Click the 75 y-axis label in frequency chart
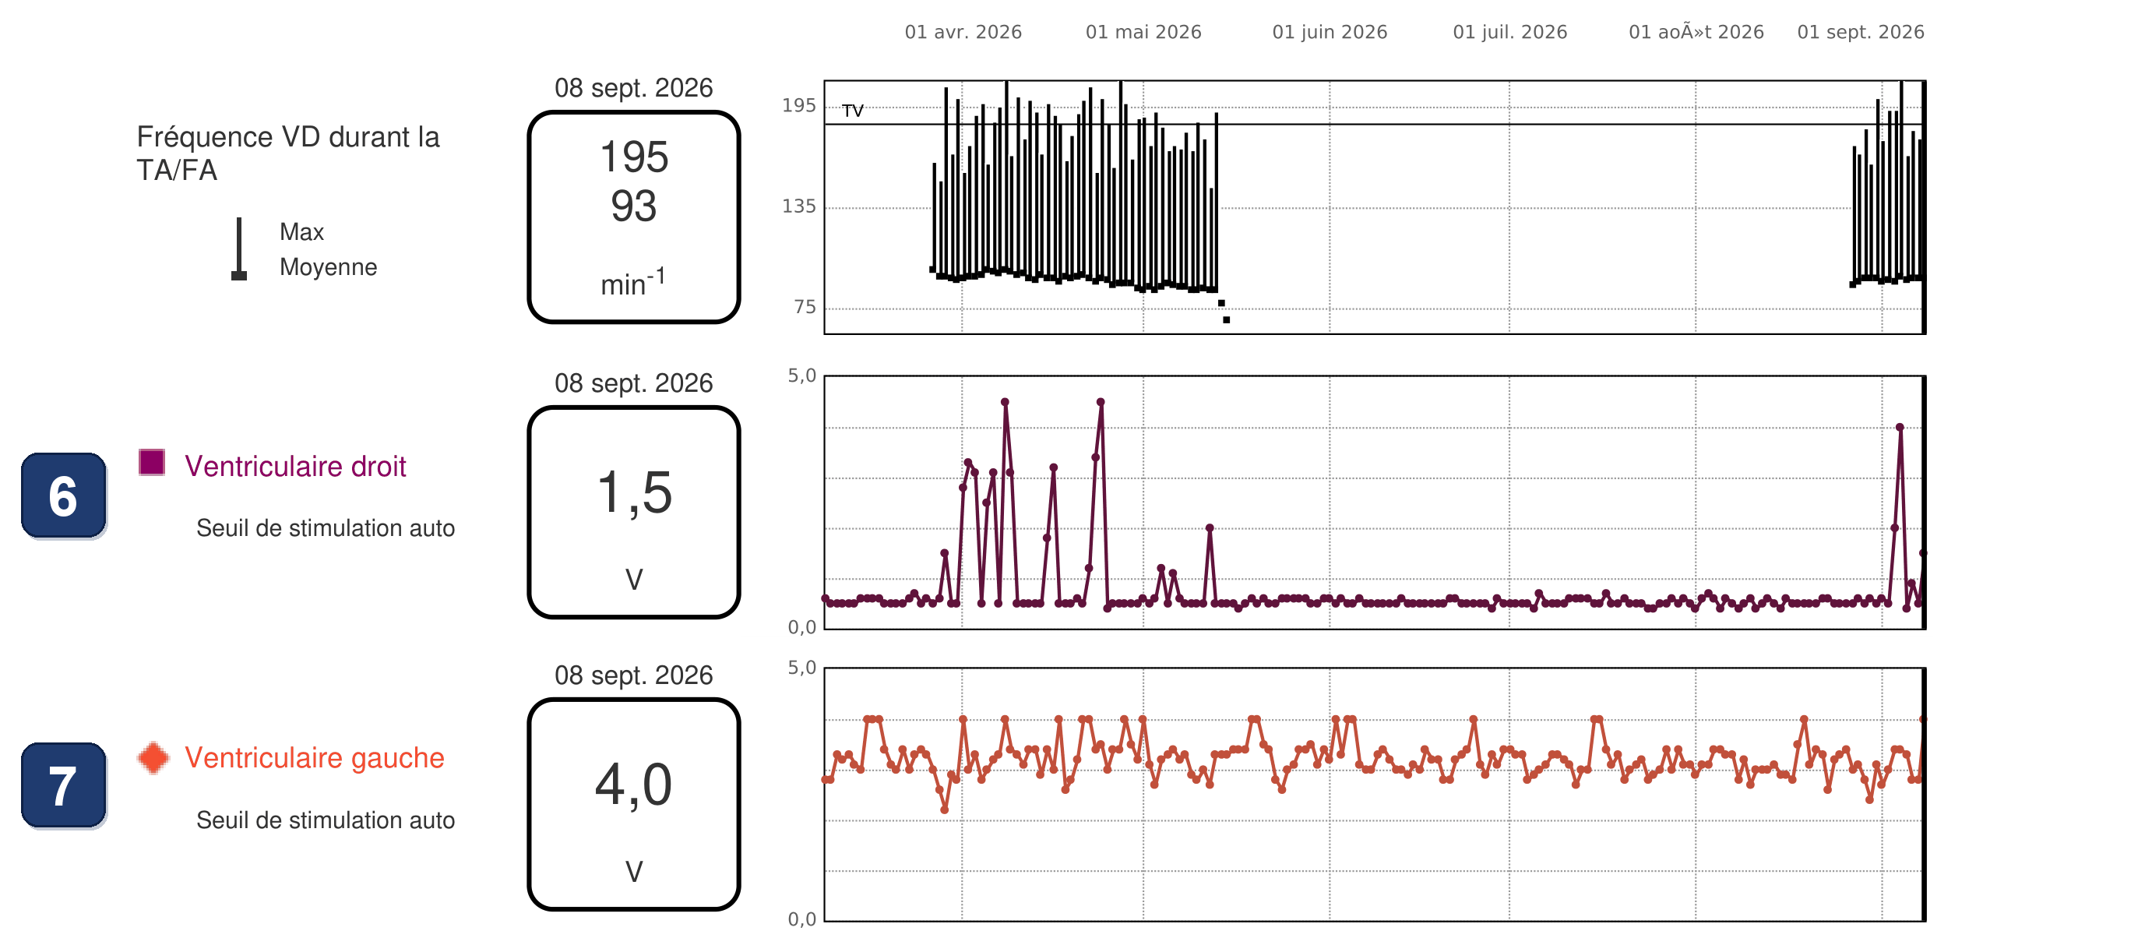 coord(805,306)
